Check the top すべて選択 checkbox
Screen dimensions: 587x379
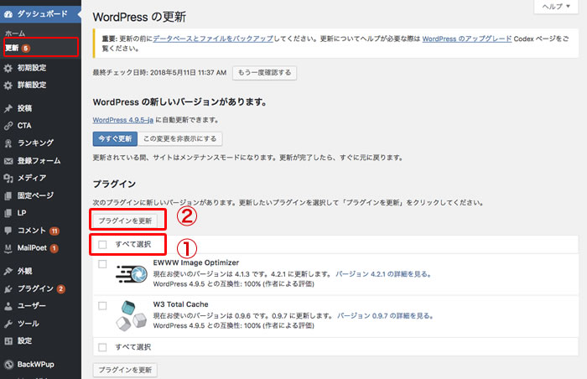pyautogui.click(x=102, y=245)
